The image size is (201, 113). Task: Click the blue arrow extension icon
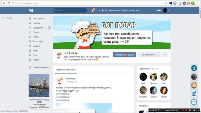[171, 3]
